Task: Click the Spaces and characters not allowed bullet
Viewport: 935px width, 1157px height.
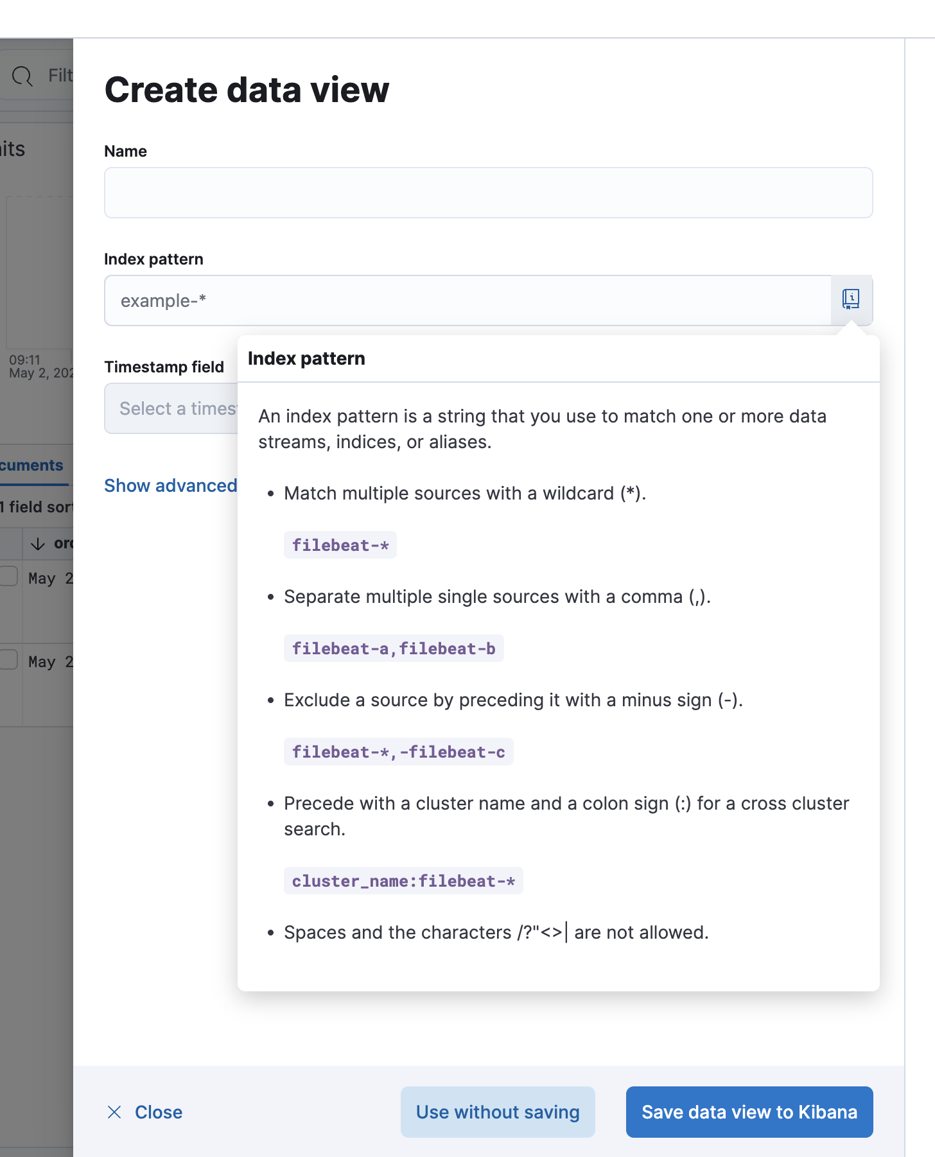Action: coord(496,932)
